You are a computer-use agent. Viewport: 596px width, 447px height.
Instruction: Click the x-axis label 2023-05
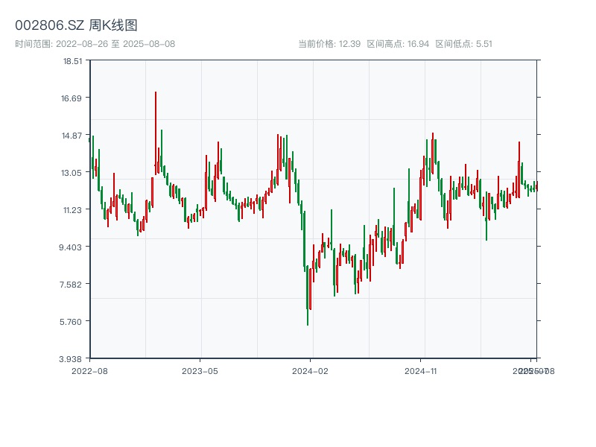click(x=200, y=371)
